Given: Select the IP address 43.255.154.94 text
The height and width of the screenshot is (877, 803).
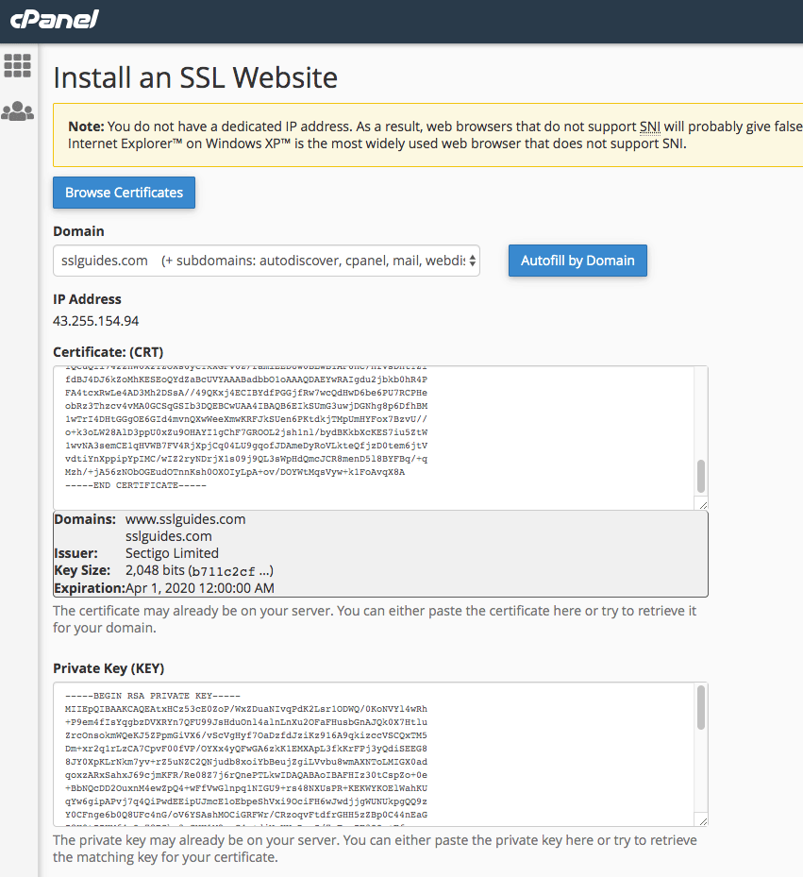Looking at the screenshot, I should 94,322.
